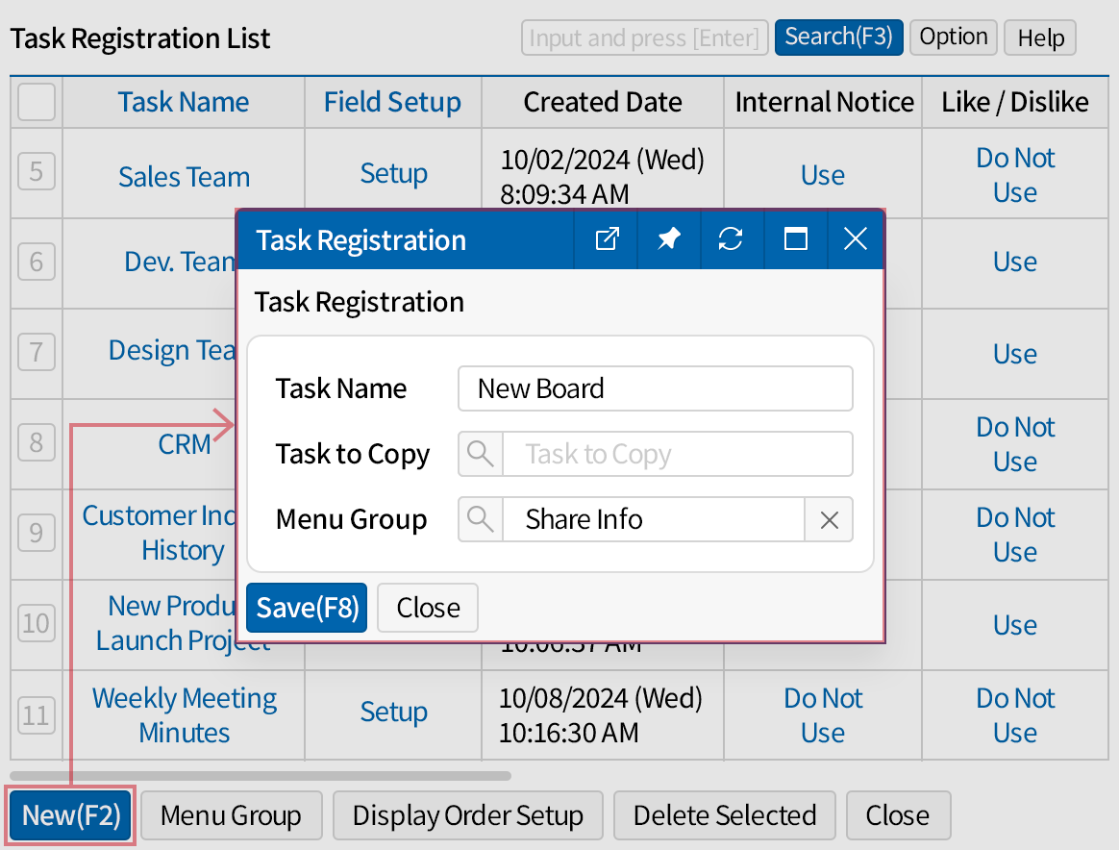Toggle the select-all checkbox in table header

[36, 102]
